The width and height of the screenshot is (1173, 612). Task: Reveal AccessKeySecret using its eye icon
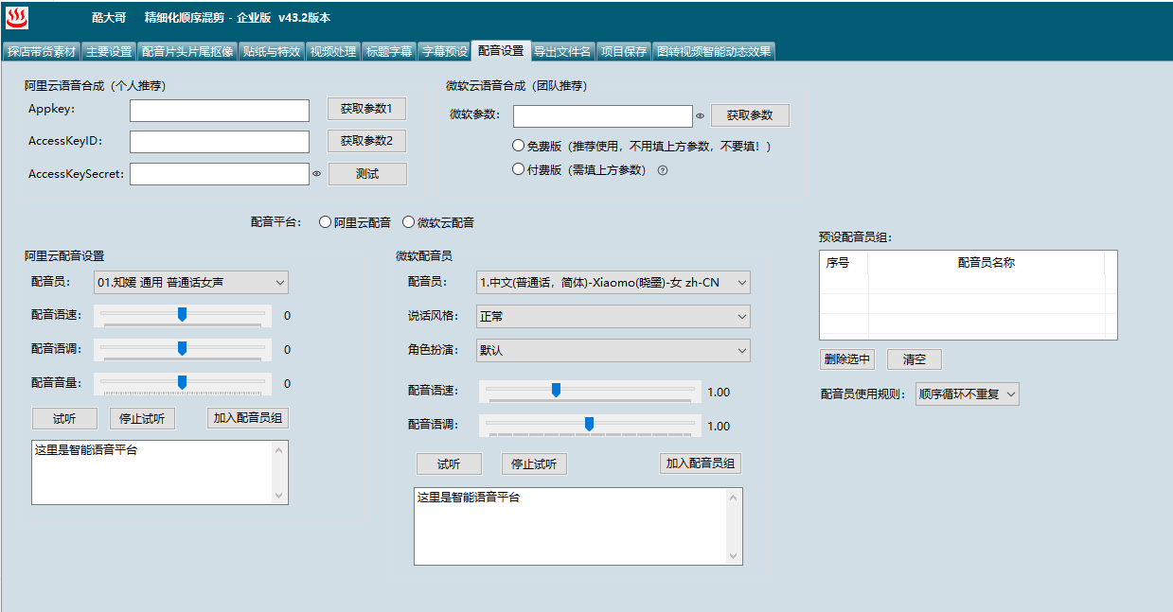click(317, 174)
